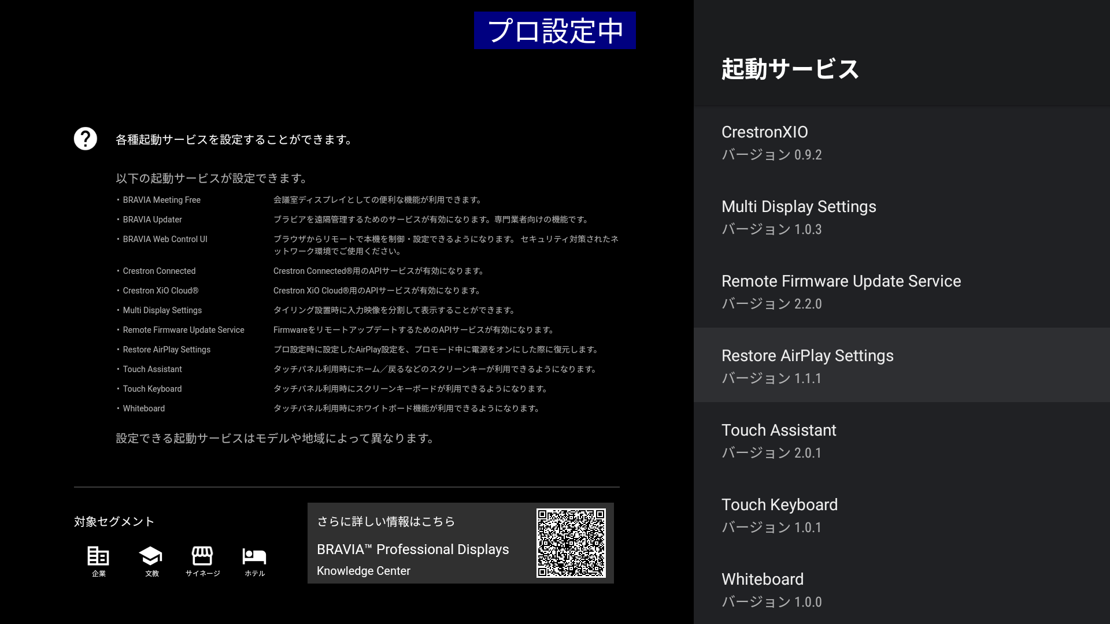Click the さらに詳しい情報はこちら info box heading

click(x=386, y=522)
